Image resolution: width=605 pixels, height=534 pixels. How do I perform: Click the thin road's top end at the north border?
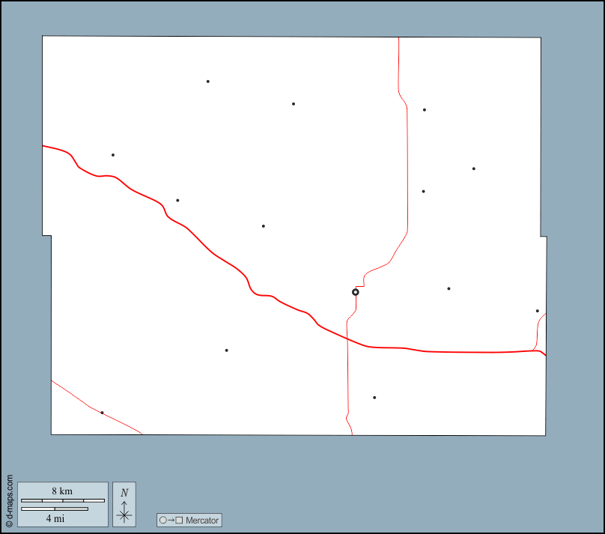398,37
